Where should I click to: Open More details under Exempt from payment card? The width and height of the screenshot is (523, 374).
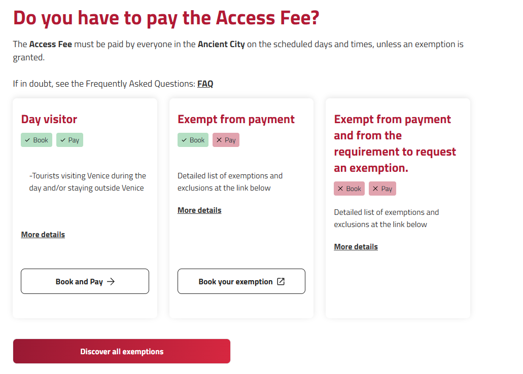(x=199, y=210)
